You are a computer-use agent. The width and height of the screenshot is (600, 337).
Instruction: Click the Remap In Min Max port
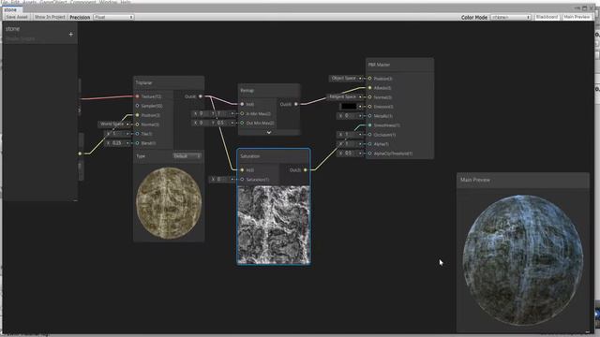242,113
